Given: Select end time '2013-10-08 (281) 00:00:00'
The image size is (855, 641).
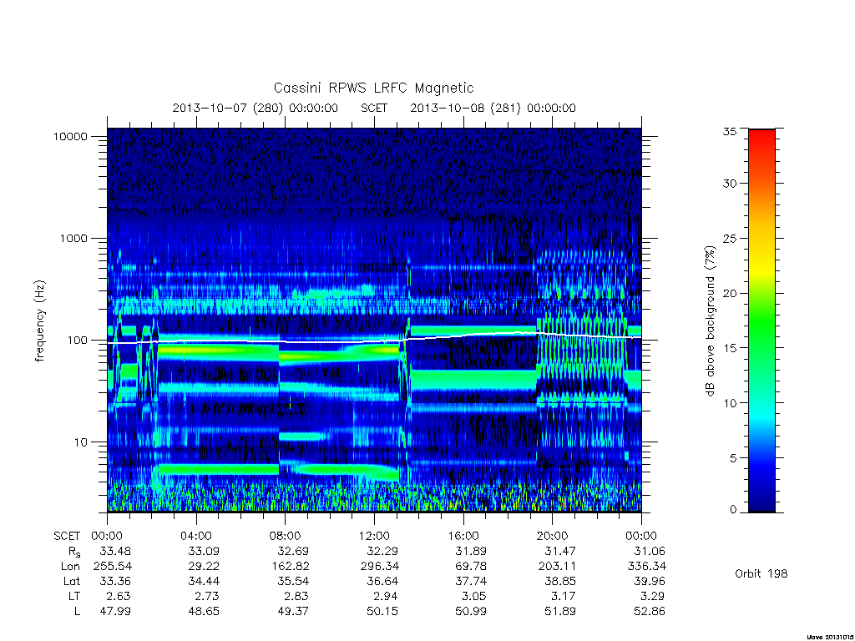Looking at the screenshot, I should 493,108.
